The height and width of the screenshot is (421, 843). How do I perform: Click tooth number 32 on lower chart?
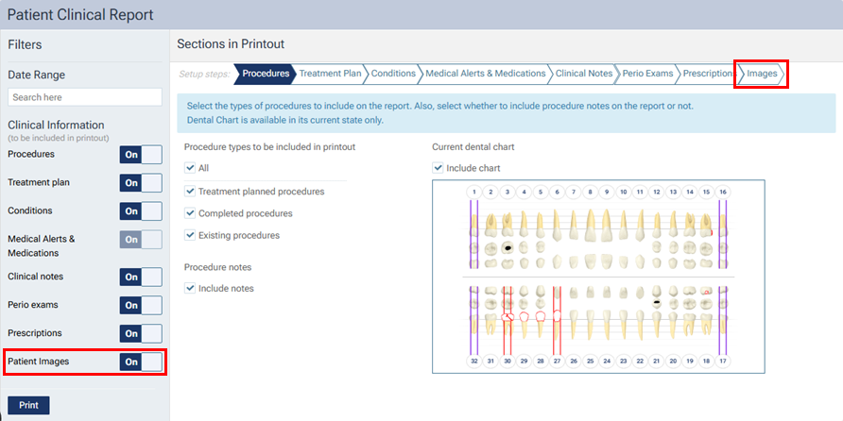pos(474,361)
